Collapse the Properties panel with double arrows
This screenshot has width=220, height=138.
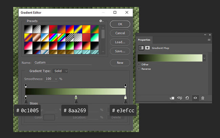[x=205, y=35]
